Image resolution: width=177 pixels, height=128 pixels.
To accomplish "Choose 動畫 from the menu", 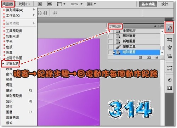I will 19,79.
